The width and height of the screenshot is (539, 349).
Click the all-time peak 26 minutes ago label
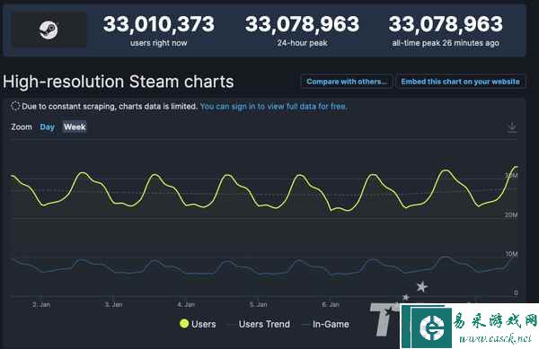pyautogui.click(x=446, y=43)
